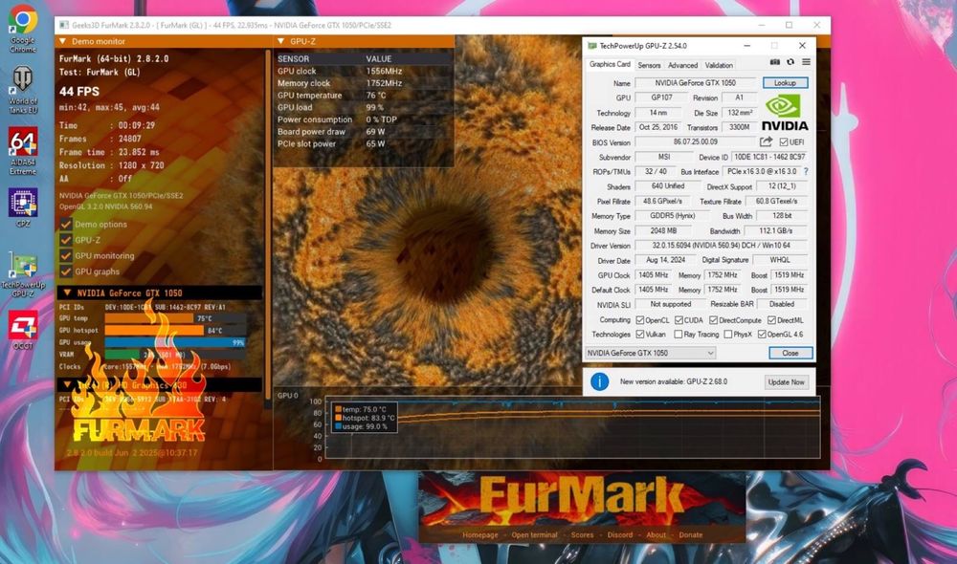Click GPU-Z title bar app icon

(x=591, y=46)
